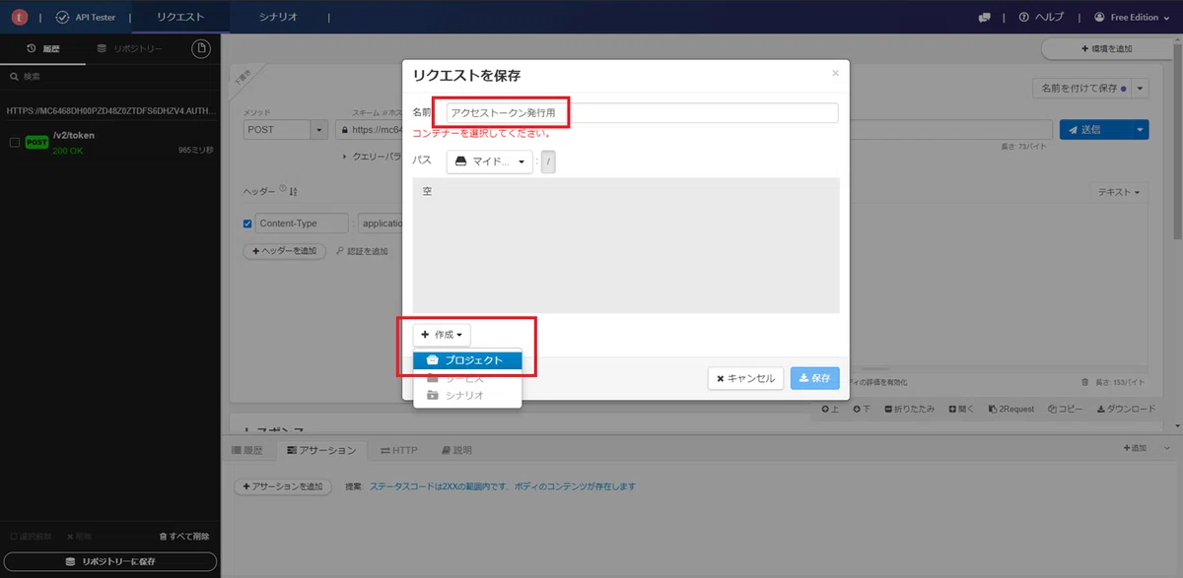1183x578 pixels.
Task: Click 送信 send button
Action: 1094,129
